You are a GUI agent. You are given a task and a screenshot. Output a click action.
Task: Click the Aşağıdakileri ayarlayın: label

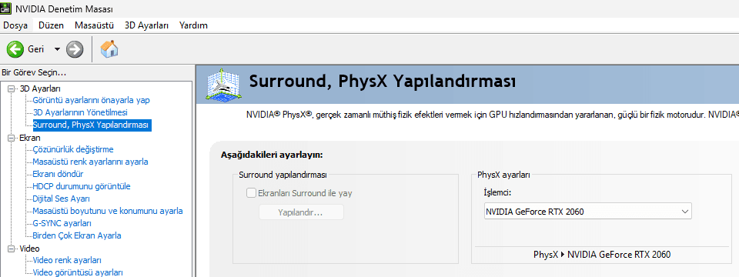[272, 155]
